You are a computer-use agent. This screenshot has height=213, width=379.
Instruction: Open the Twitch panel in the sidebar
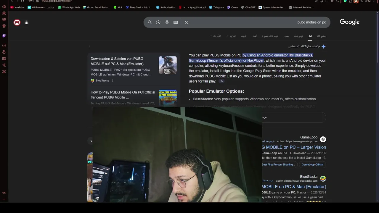(4, 36)
